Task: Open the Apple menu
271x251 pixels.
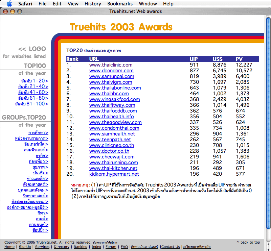Action: click(x=9, y=4)
